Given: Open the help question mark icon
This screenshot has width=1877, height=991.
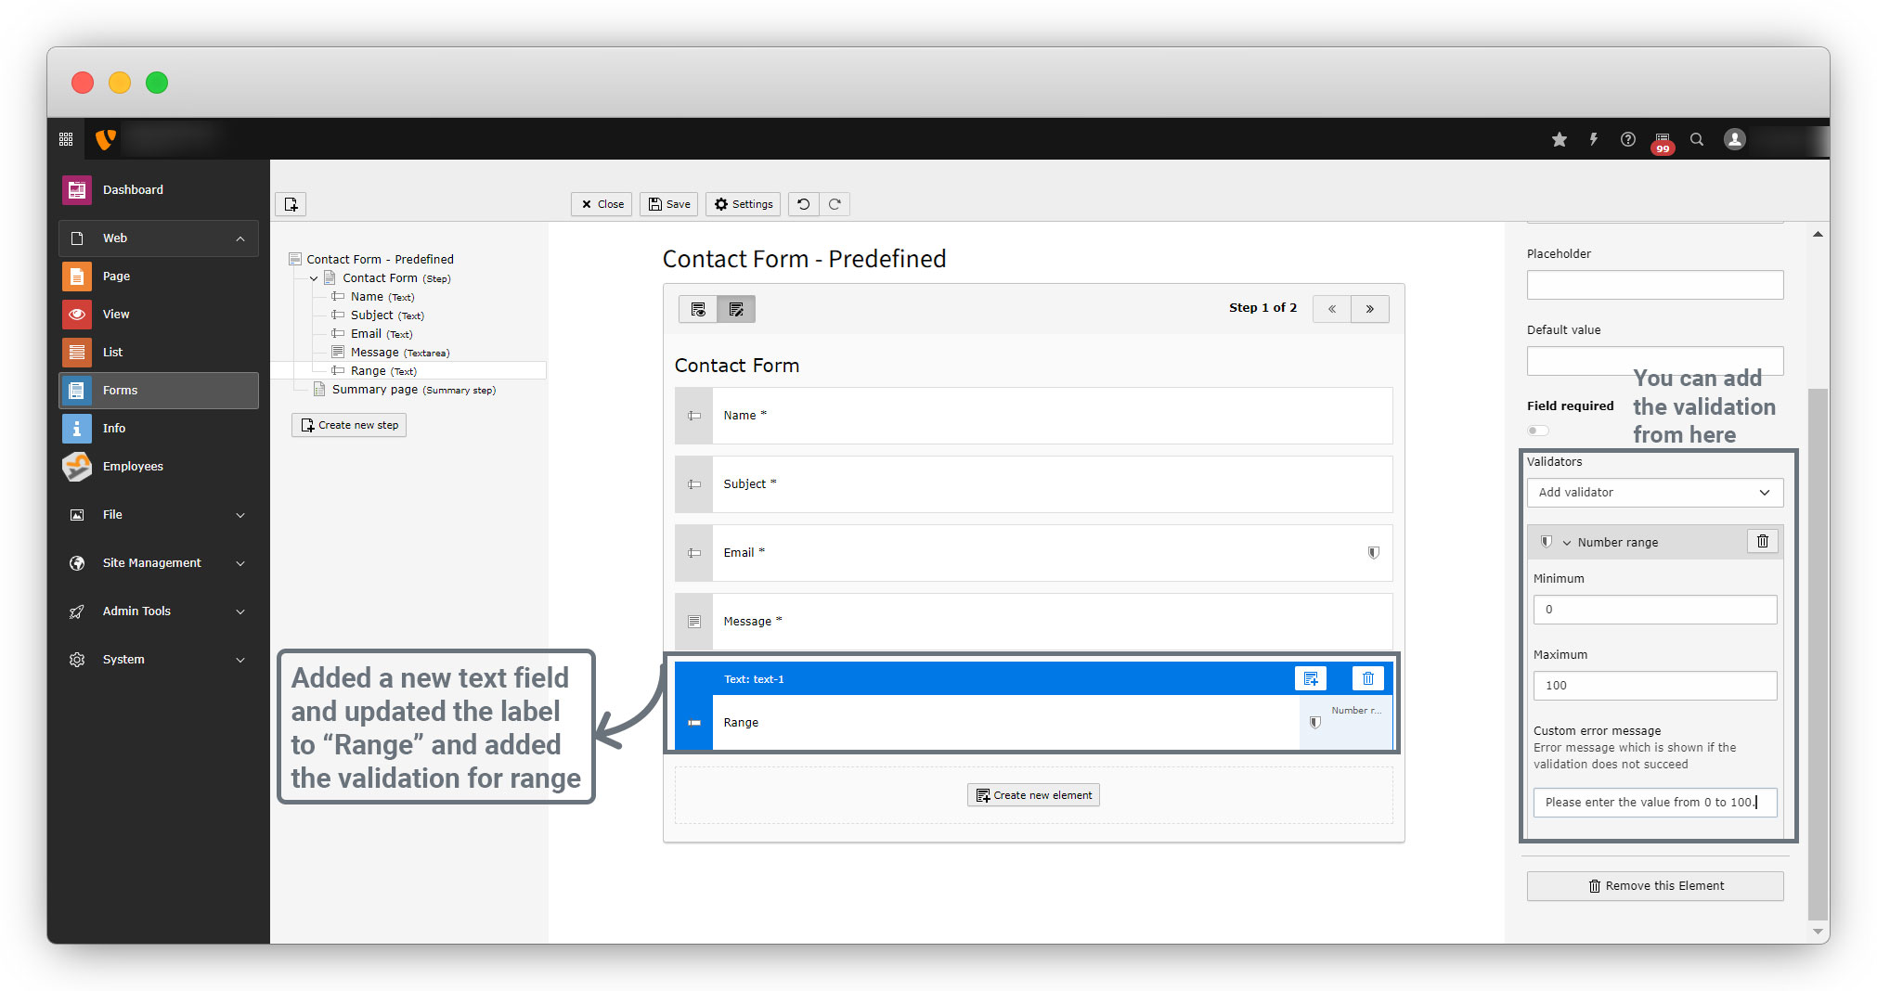Looking at the screenshot, I should (1627, 139).
